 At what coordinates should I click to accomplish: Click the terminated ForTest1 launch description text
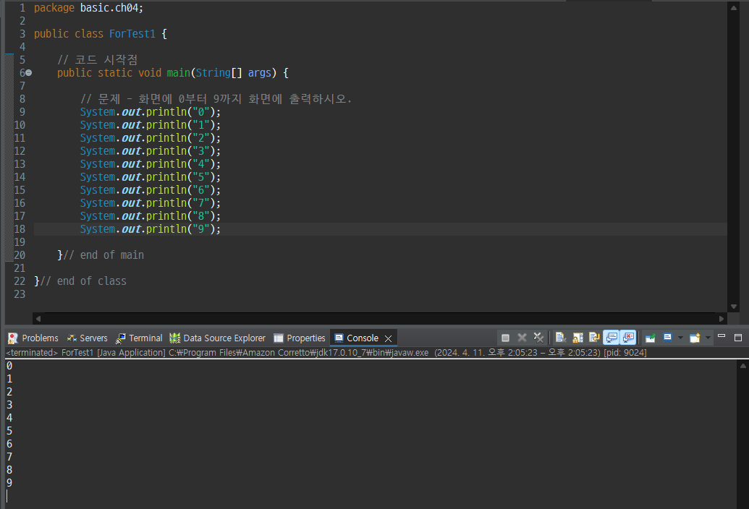pyautogui.click(x=326, y=353)
